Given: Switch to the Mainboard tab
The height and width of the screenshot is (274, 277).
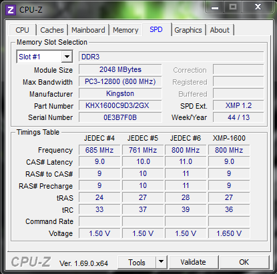Looking at the screenshot, I should 88,30.
